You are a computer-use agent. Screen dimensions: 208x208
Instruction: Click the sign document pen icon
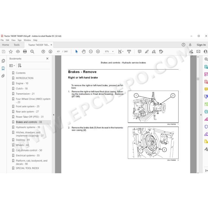click(x=154, y=51)
